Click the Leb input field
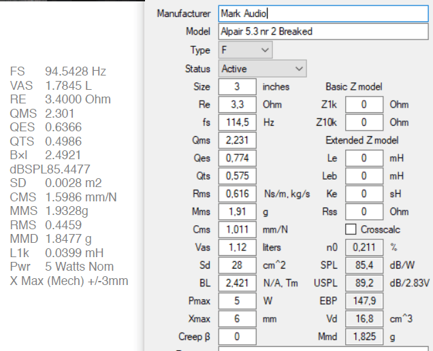Screen dimensions: 433x351 tap(364, 175)
